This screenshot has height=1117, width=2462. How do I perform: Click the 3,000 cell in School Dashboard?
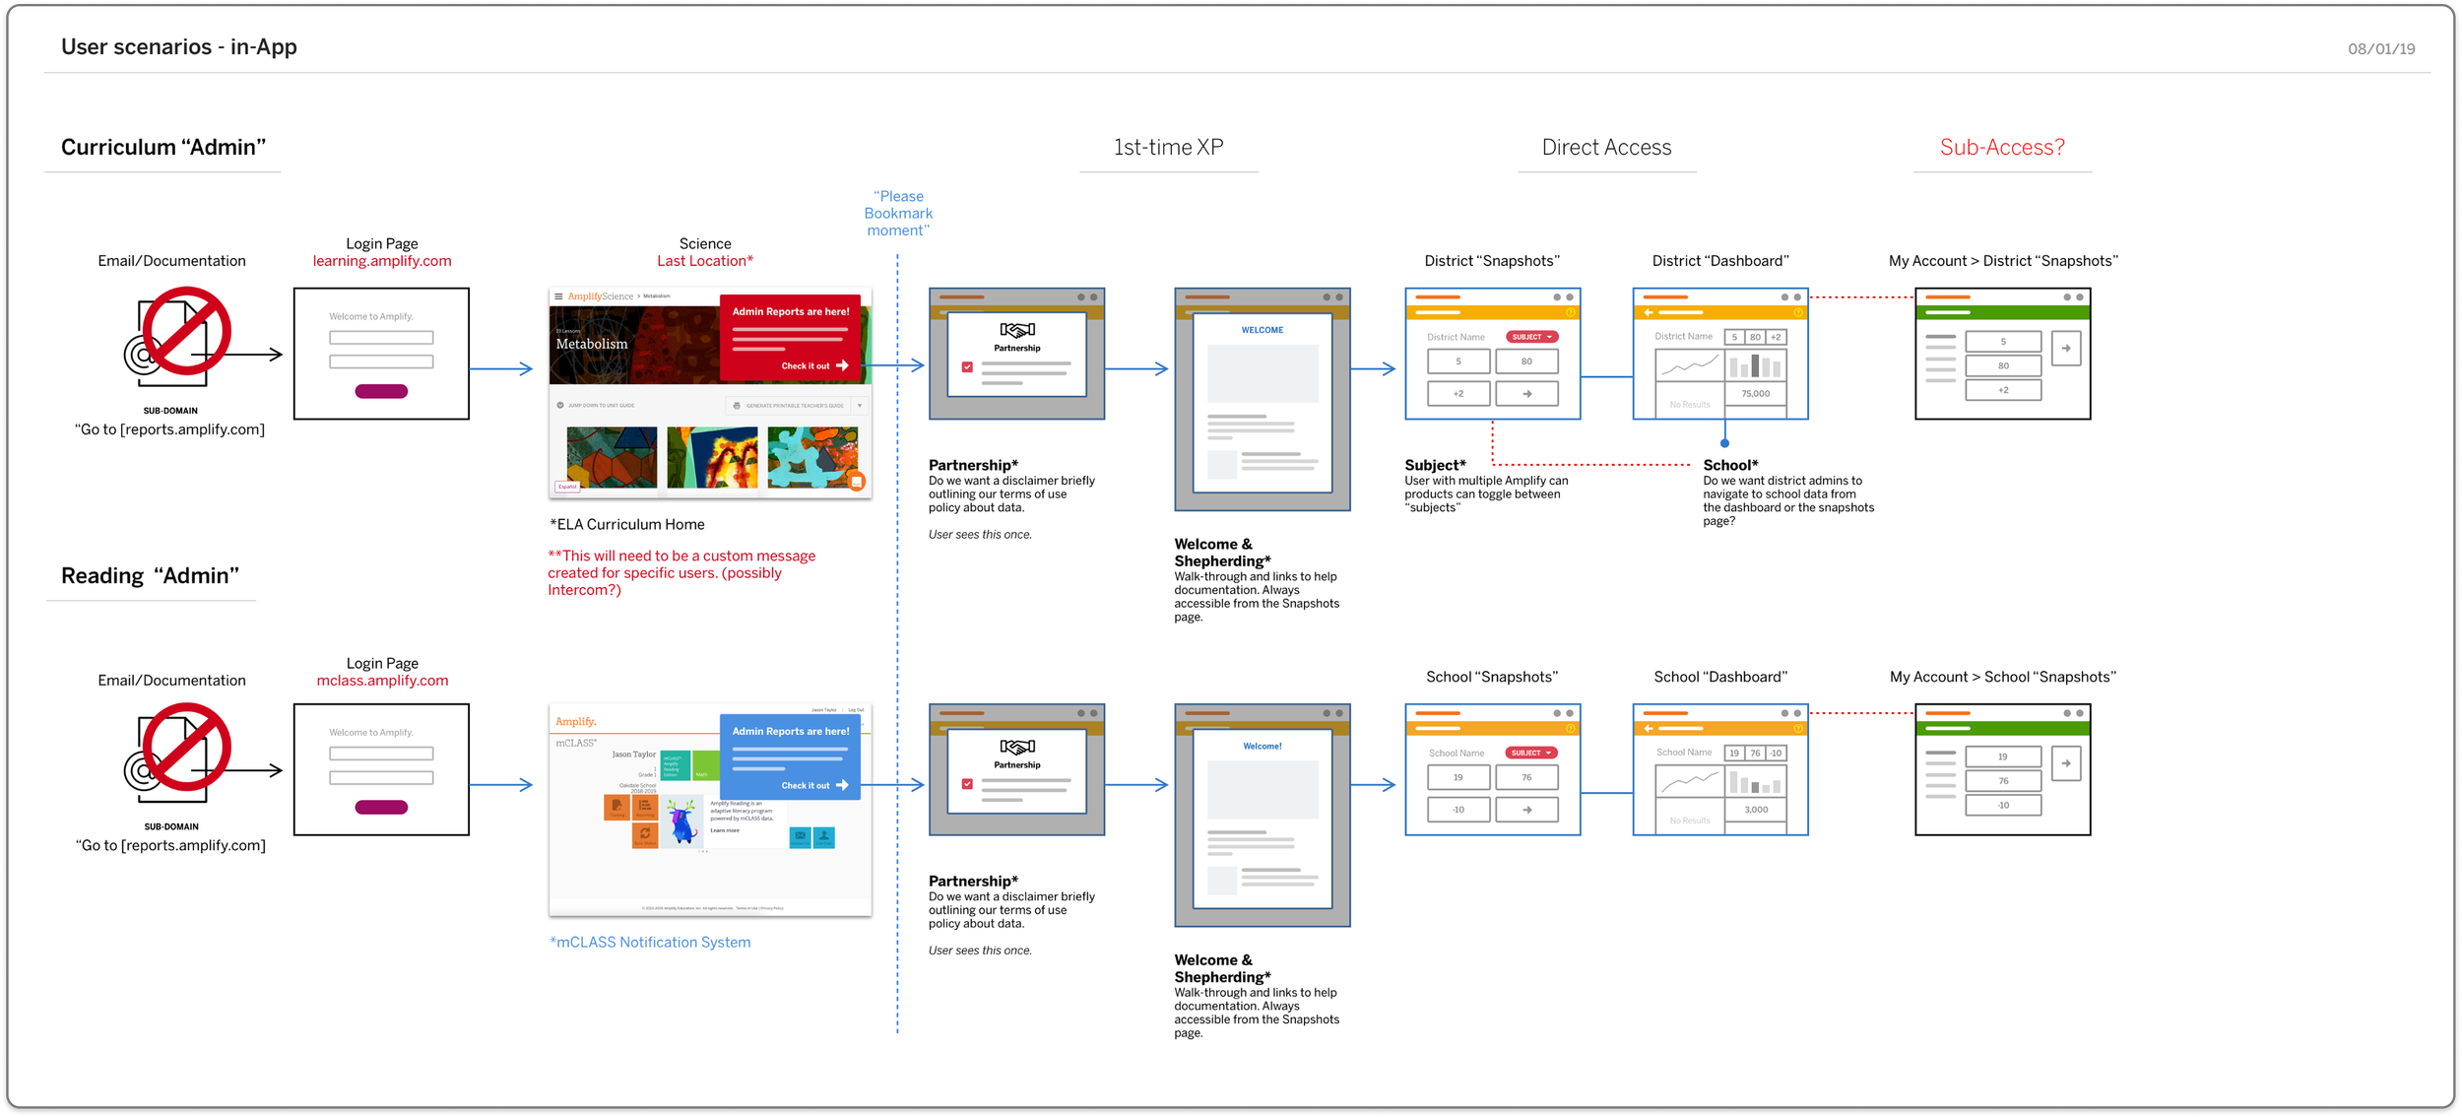pyautogui.click(x=1756, y=810)
